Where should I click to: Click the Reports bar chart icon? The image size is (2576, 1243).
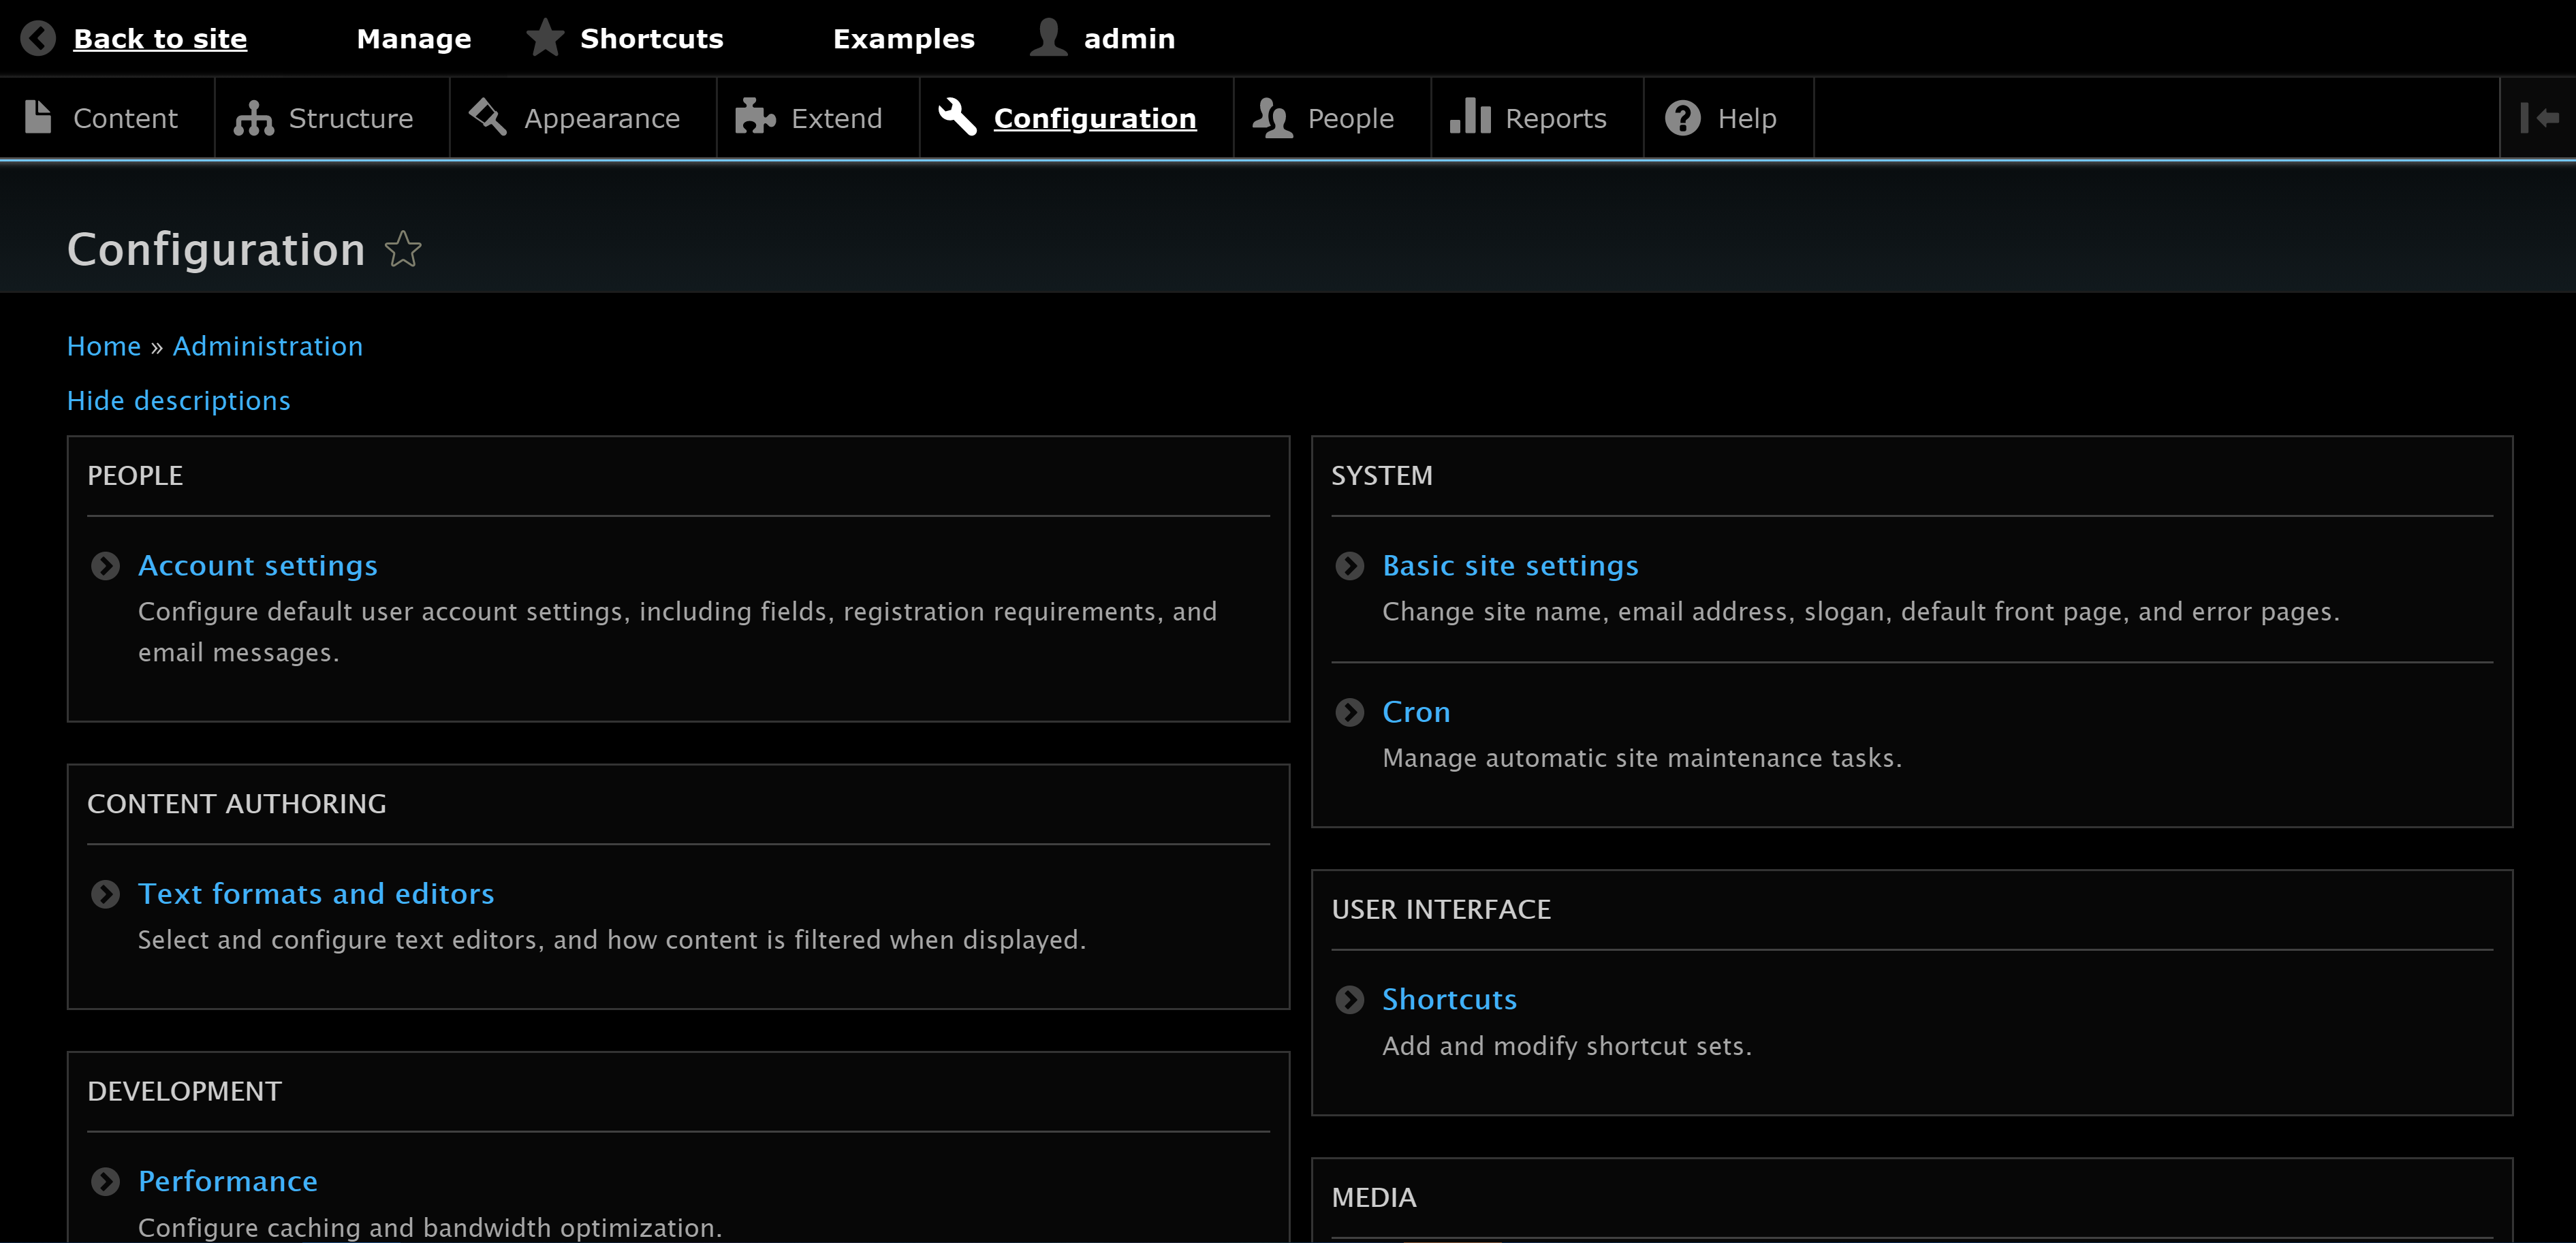coord(1469,117)
